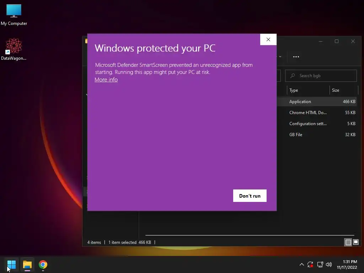Close the SmartScreen warning dialog
The image size is (364, 273).
point(268,39)
